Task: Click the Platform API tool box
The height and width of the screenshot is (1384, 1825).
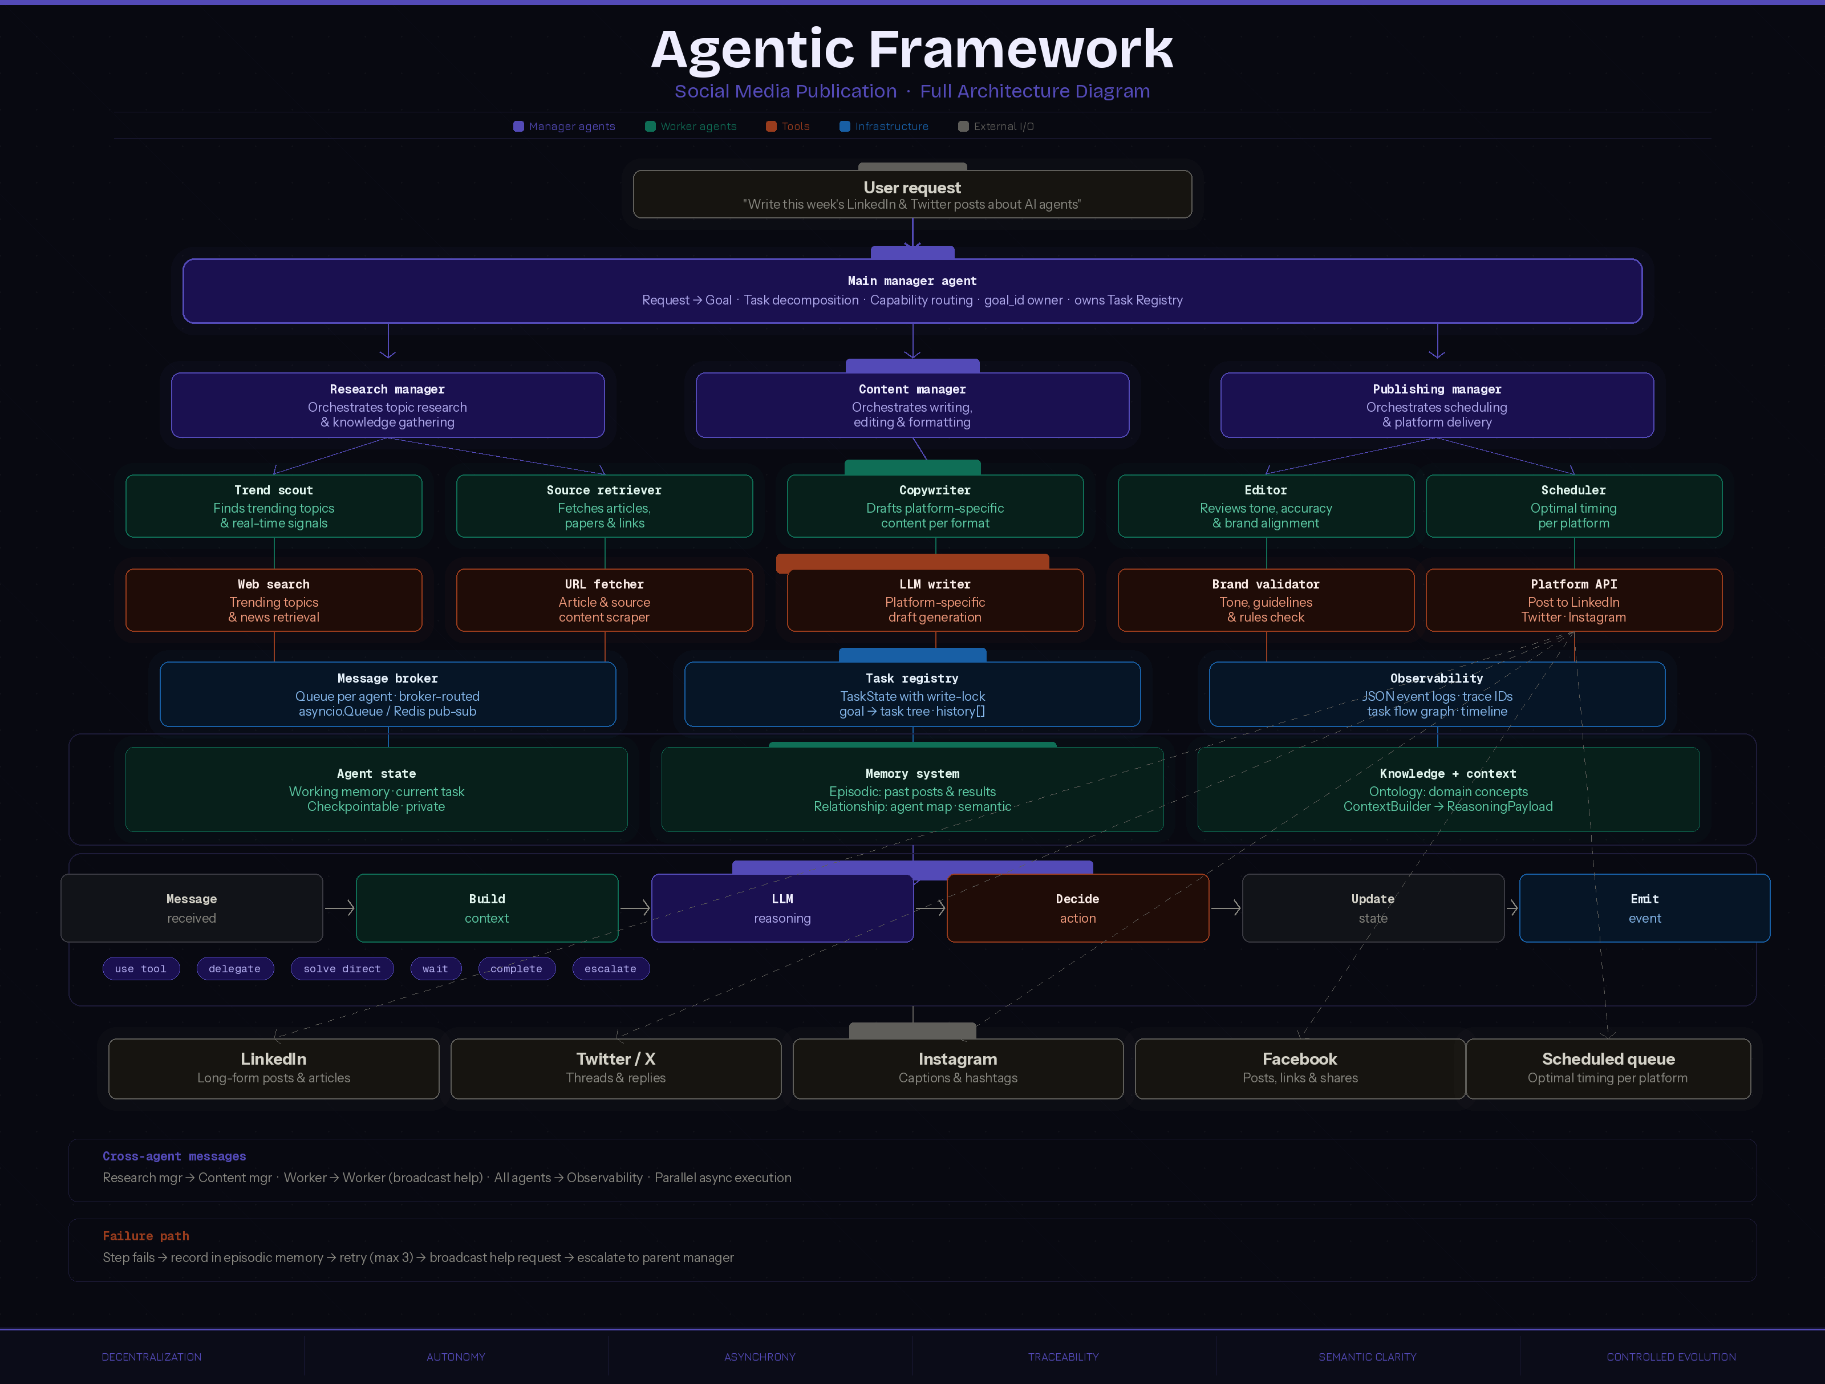Action: tap(1574, 600)
